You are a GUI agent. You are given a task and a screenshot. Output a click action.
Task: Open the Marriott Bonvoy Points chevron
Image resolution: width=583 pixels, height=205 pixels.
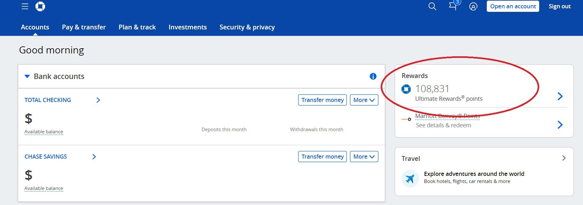(560, 125)
